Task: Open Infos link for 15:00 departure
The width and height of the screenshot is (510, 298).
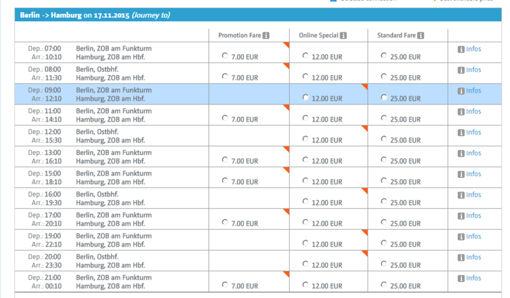Action: click(x=473, y=174)
